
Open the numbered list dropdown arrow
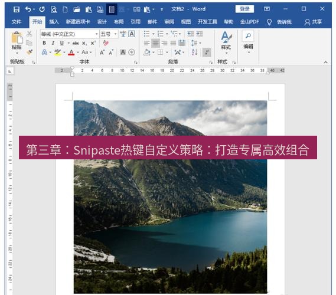click(x=167, y=34)
